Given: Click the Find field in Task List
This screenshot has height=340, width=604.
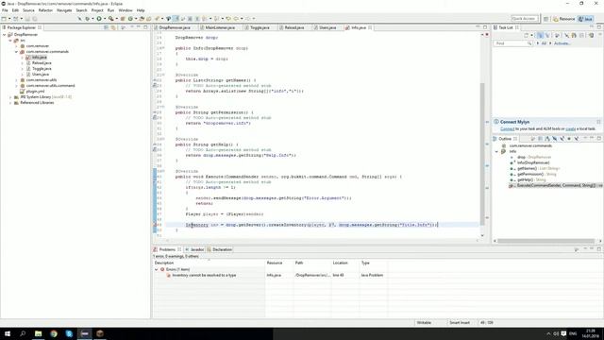Looking at the screenshot, I should coord(512,43).
